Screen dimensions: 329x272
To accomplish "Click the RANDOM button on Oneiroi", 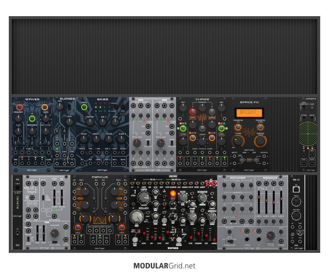I will pos(179,240).
